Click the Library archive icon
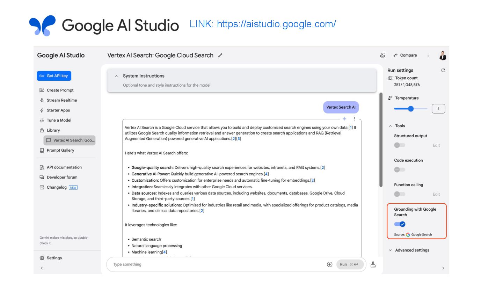 tap(42, 130)
